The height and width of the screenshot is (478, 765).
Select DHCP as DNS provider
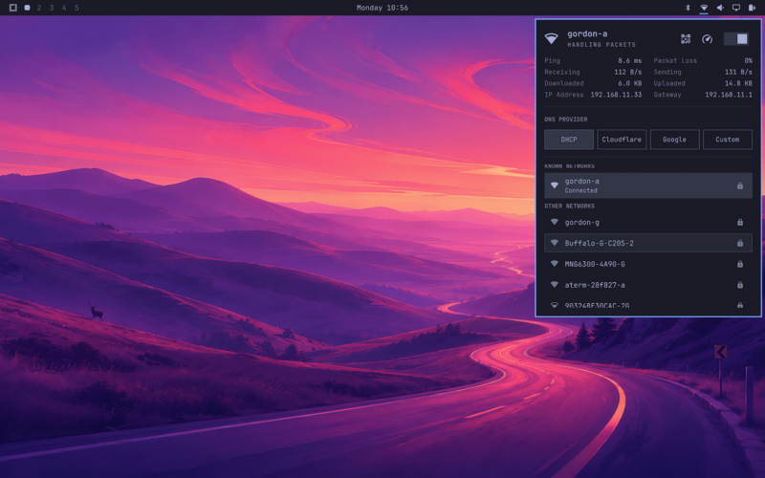569,140
